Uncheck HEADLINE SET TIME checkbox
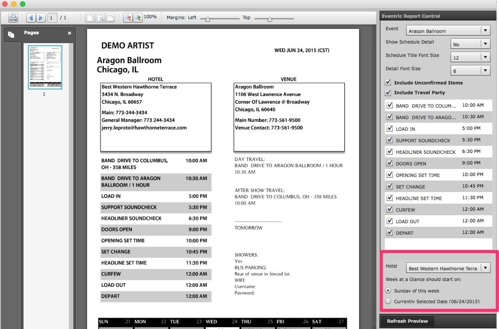 390,198
